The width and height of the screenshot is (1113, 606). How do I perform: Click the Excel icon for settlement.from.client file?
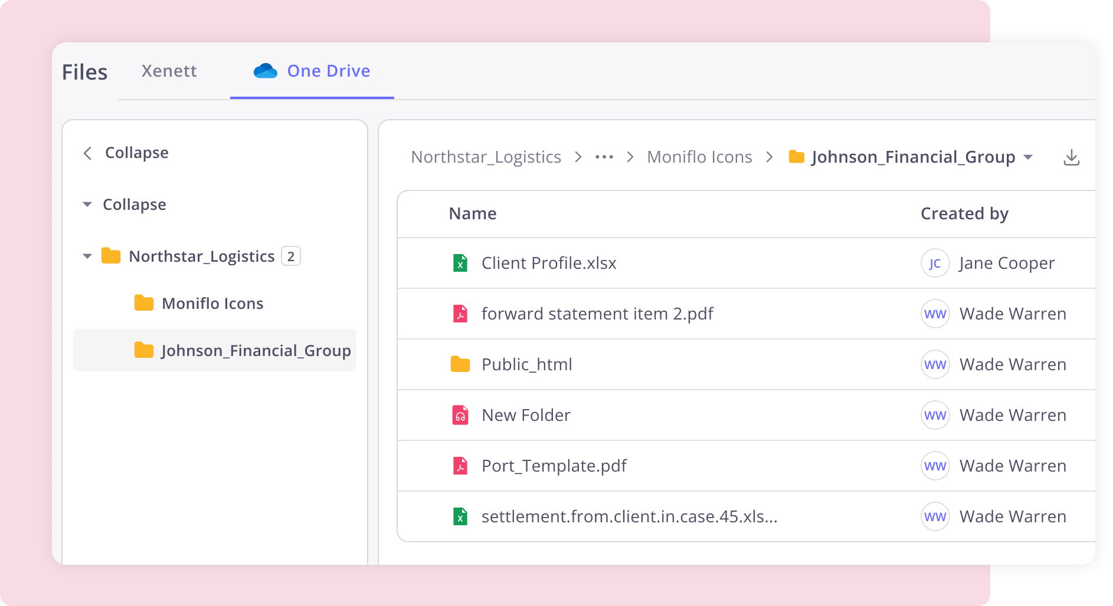click(x=460, y=516)
